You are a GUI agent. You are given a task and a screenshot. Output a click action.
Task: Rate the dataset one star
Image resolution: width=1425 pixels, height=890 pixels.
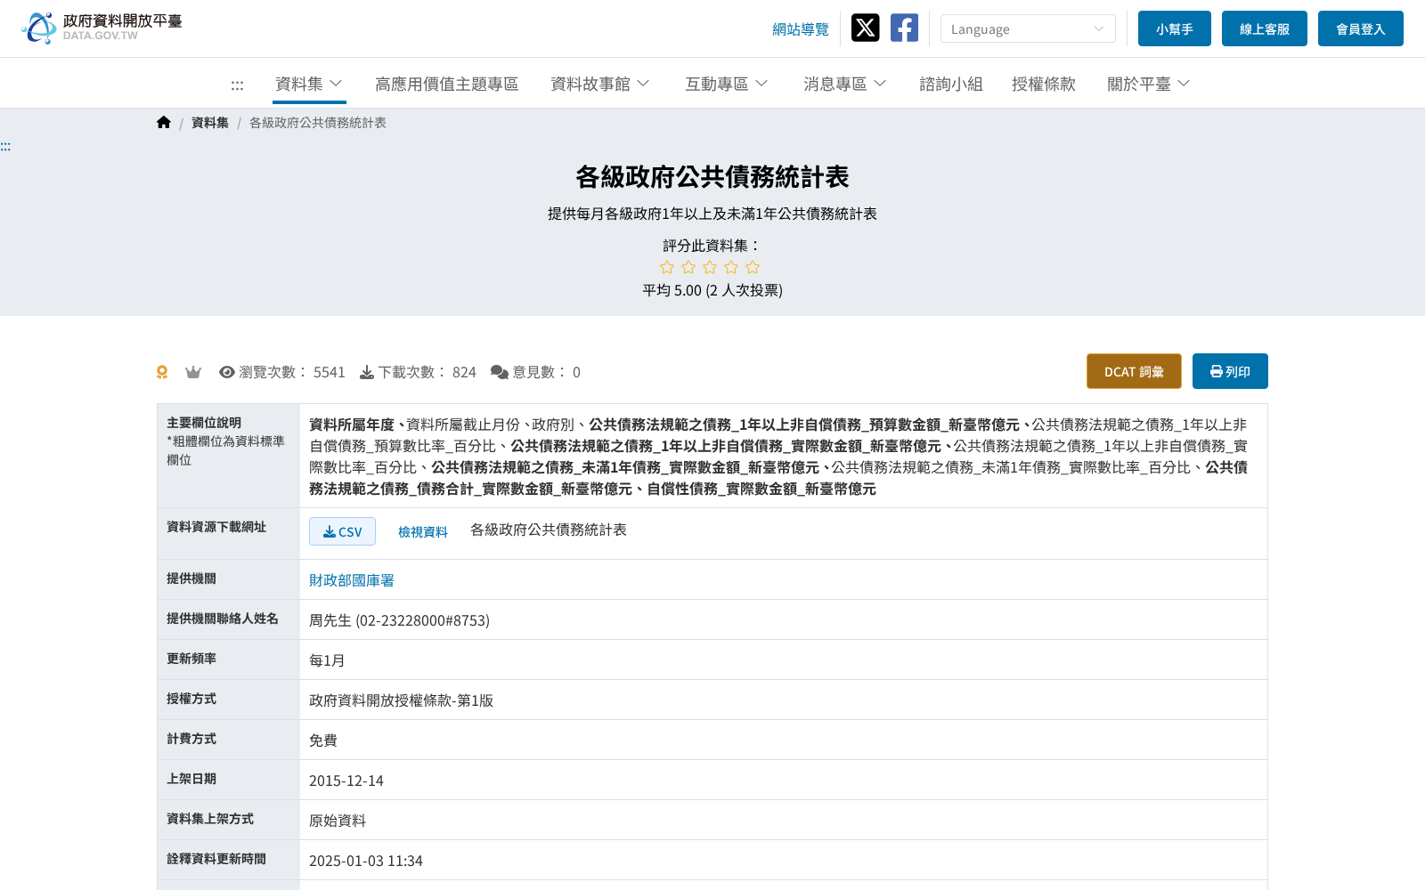click(x=667, y=267)
